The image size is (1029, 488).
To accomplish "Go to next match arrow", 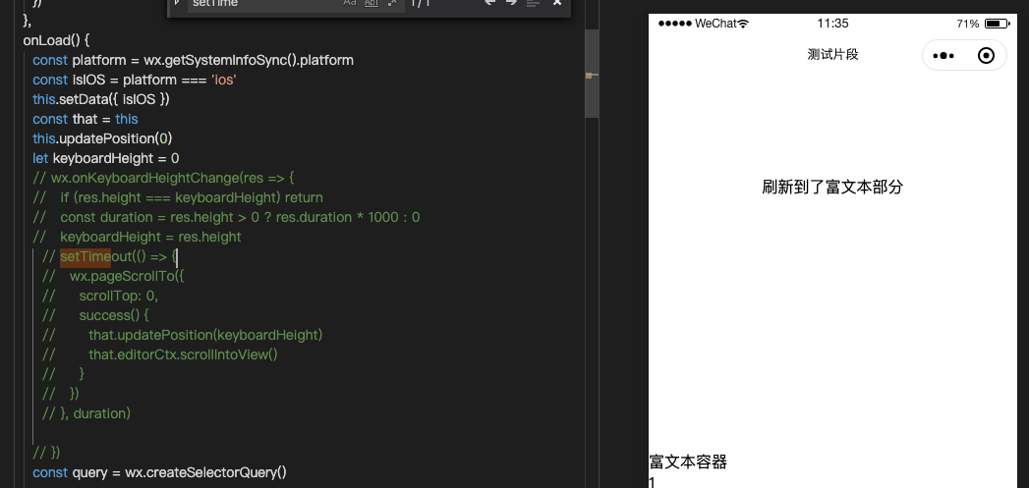I will point(511,3).
